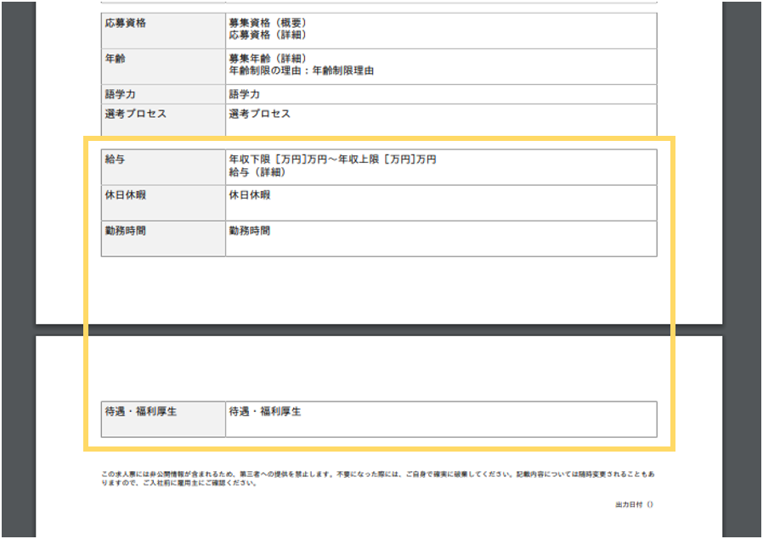This screenshot has height=539, width=763.
Task: Select the 募集資格（概要） text line
Action: [x=268, y=23]
